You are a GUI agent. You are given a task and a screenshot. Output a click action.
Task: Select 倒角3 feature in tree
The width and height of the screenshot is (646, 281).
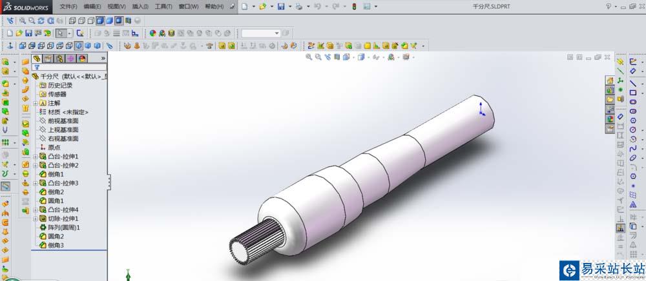point(56,246)
